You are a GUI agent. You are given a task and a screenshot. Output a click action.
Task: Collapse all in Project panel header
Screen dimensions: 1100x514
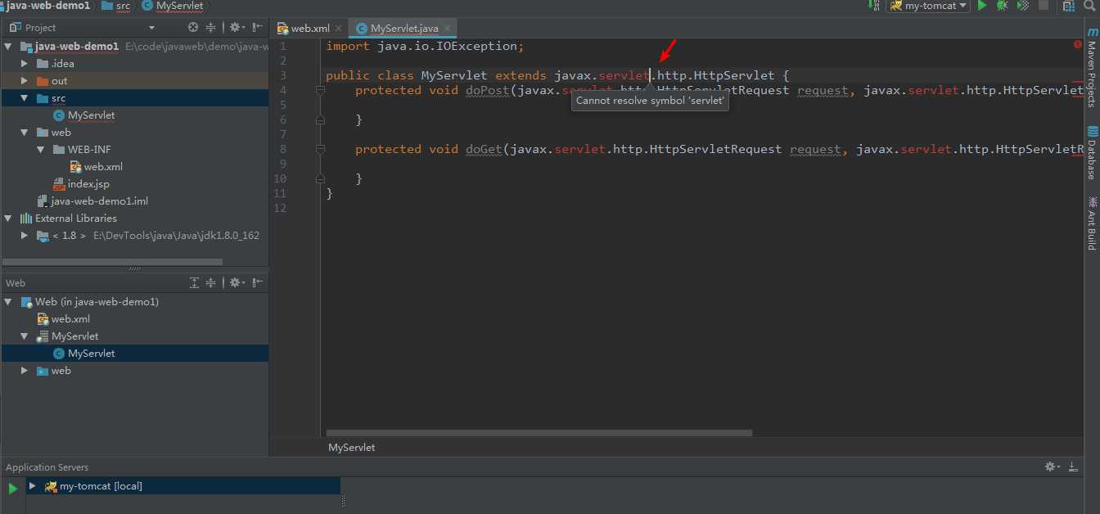coord(210,27)
